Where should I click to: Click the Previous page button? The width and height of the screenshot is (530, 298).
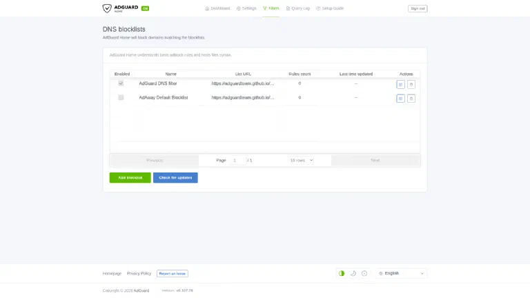(155, 160)
